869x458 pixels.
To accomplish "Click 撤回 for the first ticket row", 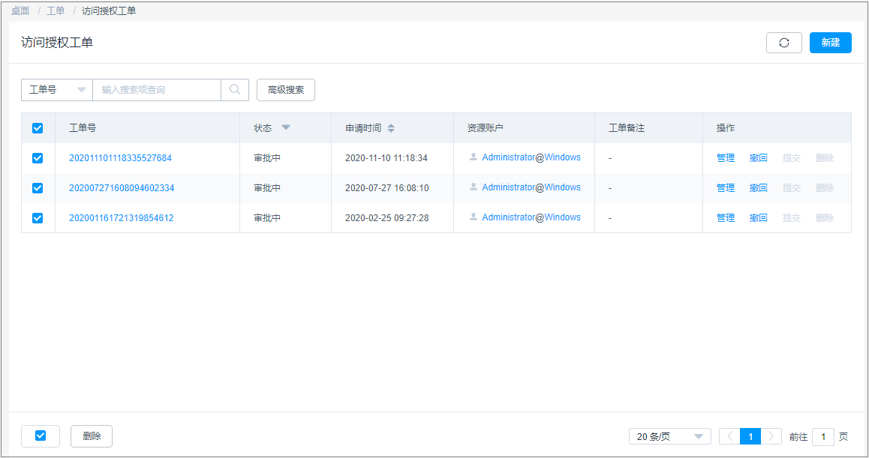I will [x=758, y=158].
